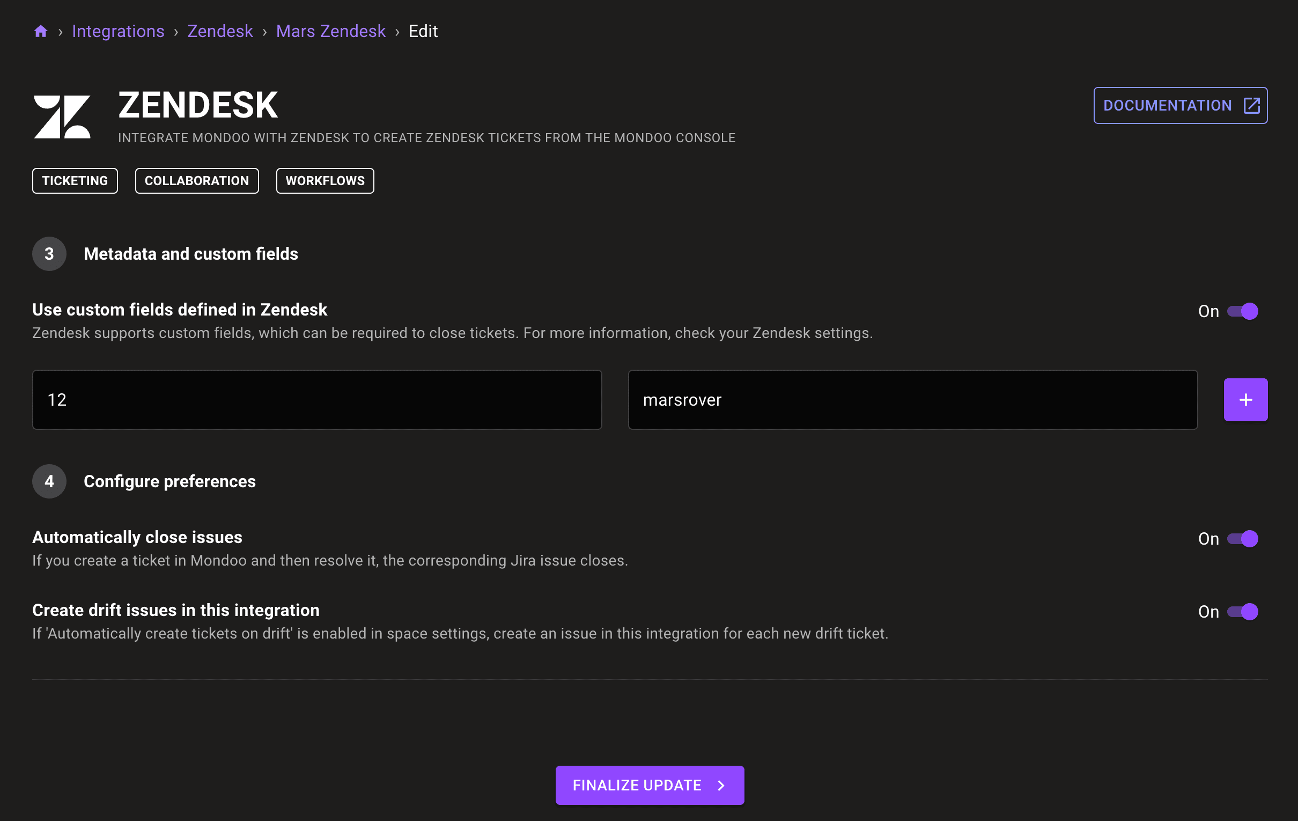The width and height of the screenshot is (1298, 821).
Task: Click step 3 numbered circle icon
Action: 48,253
